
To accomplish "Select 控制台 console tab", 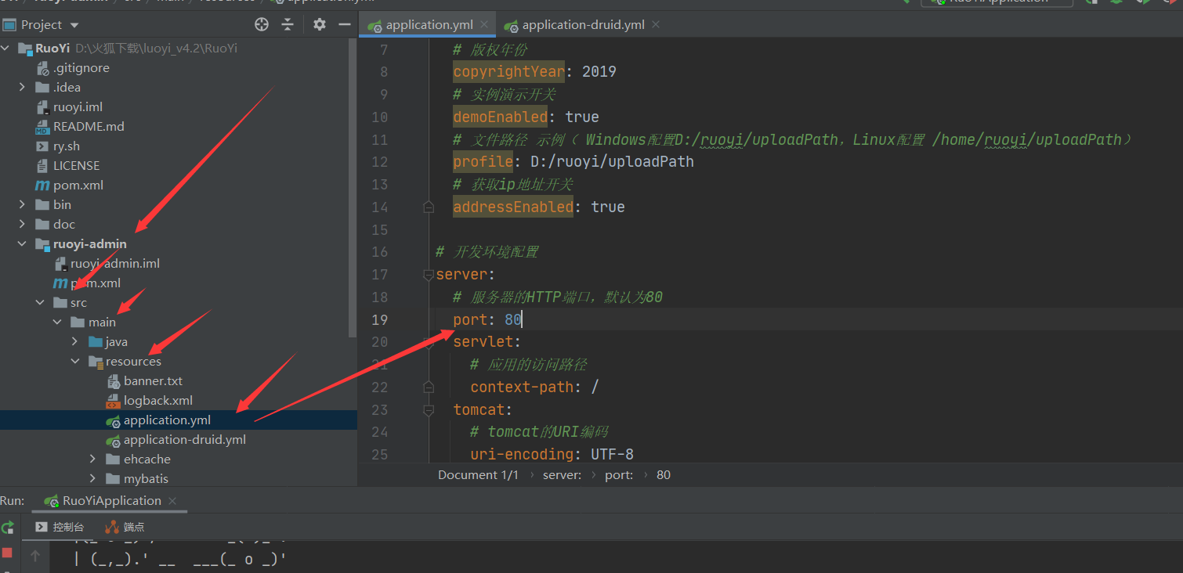I will (x=60, y=527).
